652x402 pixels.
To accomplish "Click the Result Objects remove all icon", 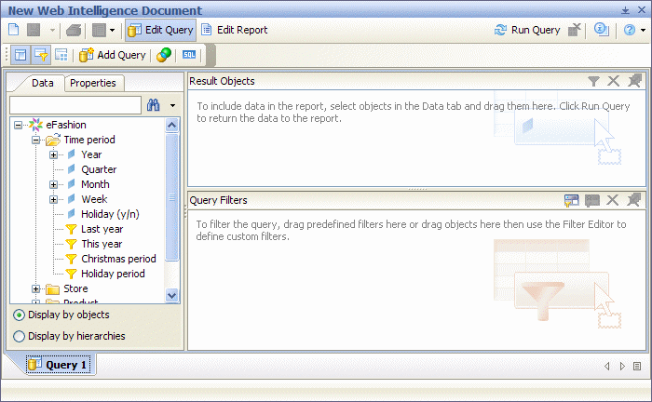I will click(634, 81).
